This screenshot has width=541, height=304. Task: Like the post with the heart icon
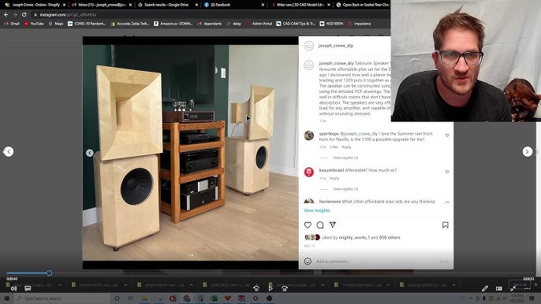[x=308, y=225]
